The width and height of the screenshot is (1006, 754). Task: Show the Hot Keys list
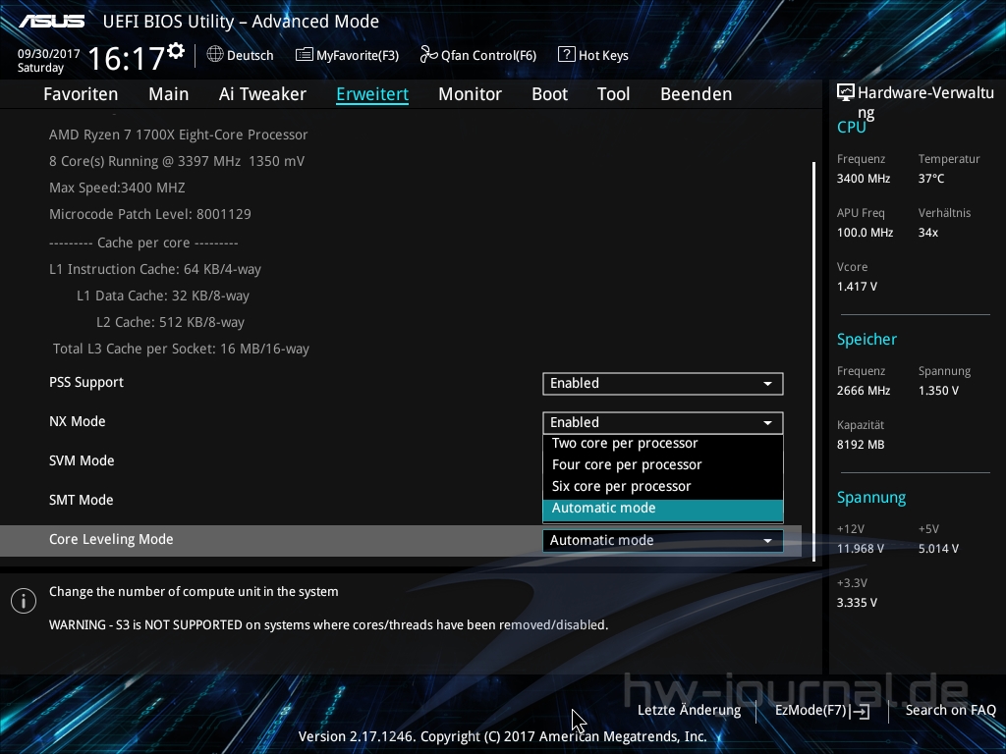pos(593,55)
